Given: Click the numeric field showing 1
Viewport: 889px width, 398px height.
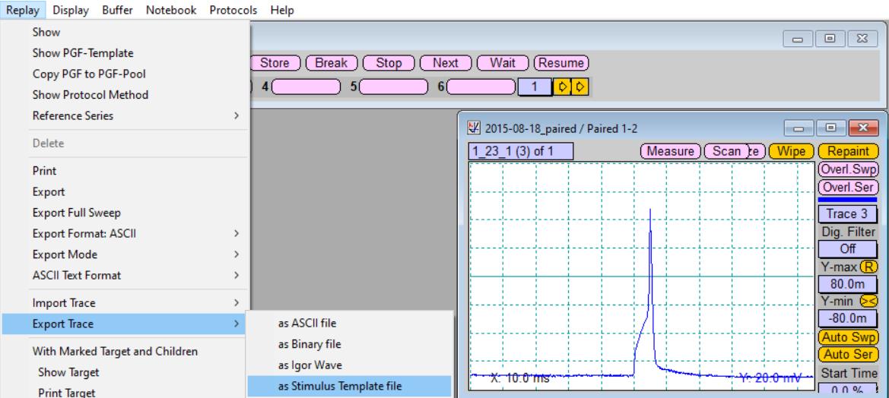Looking at the screenshot, I should 535,87.
